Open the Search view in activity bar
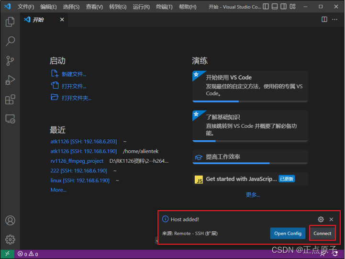Screen dimensions: 345x259 tap(10, 41)
